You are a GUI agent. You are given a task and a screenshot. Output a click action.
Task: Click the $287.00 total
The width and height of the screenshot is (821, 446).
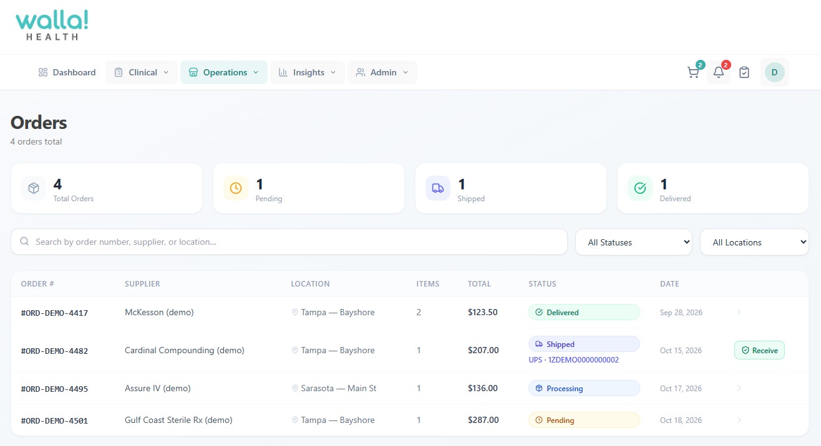point(483,420)
